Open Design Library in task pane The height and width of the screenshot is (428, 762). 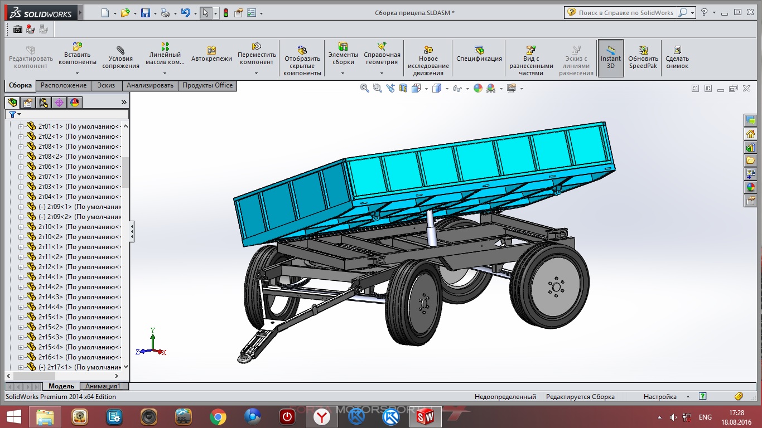pyautogui.click(x=750, y=147)
